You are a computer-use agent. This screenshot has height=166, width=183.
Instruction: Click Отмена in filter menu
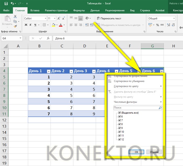[x=154, y=152]
